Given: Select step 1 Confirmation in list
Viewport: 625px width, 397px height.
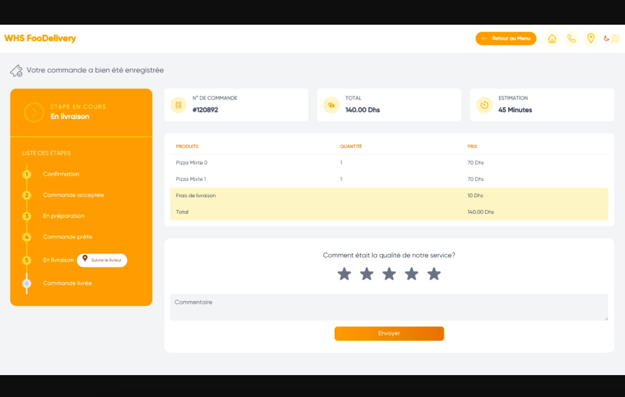Looking at the screenshot, I should coord(61,174).
